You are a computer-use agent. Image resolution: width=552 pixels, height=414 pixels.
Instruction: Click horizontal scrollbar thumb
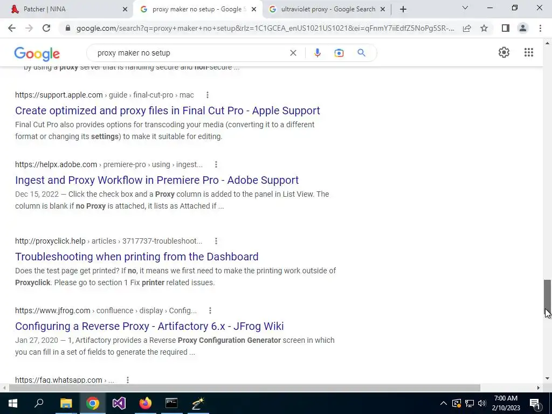[244, 388]
